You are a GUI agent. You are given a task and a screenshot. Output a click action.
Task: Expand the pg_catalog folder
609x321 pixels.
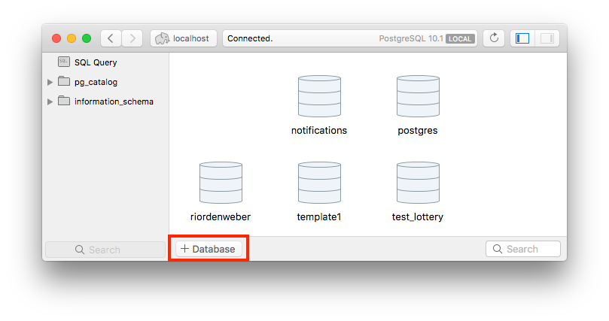click(50, 82)
